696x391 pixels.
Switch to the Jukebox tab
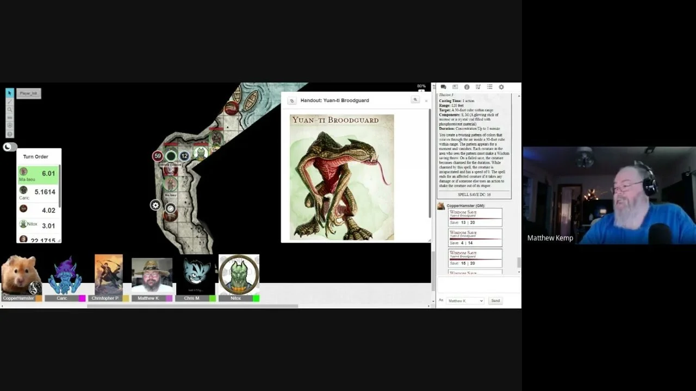point(478,87)
